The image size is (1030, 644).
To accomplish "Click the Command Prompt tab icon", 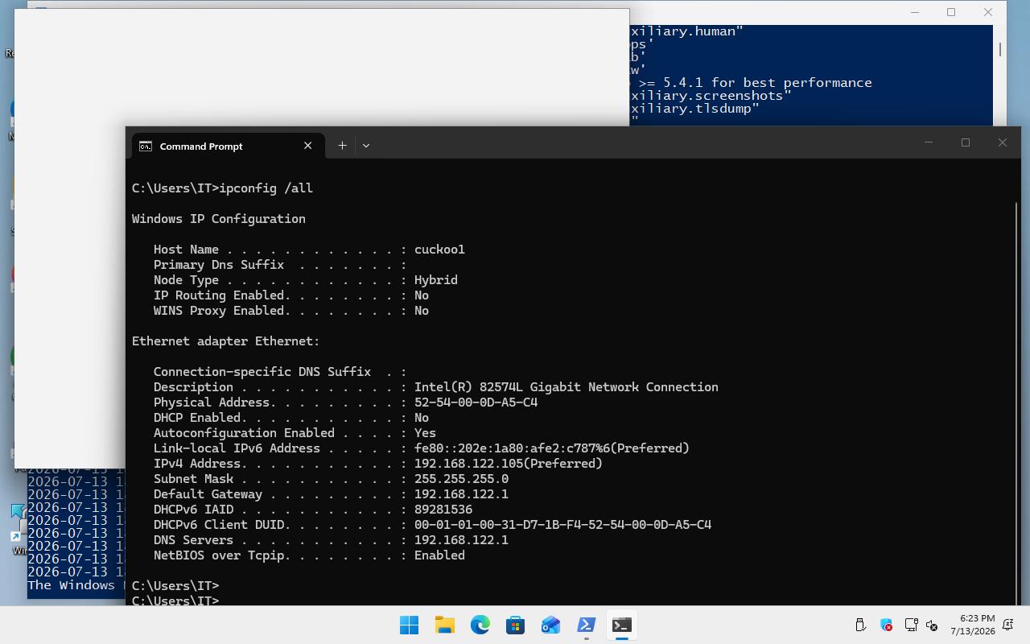I will (146, 146).
